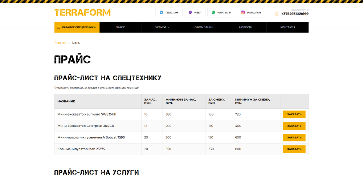363x181 pixels.
Task: Expand the Услуги dropdown arrow
Action: click(x=168, y=27)
